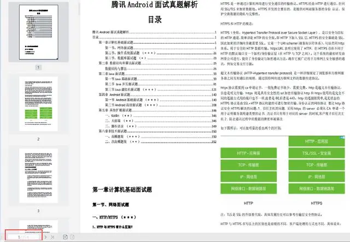Click TOC row 第一节 Android 基础面试题
The image size is (350, 242).
pos(161,100)
